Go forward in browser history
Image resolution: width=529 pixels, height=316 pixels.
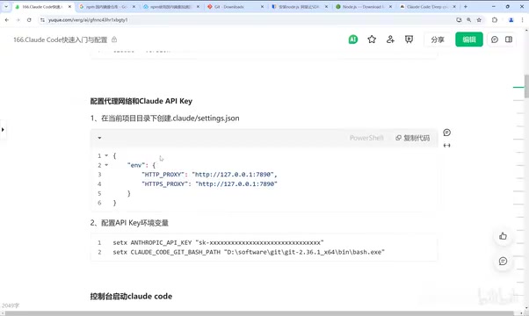click(x=18, y=20)
